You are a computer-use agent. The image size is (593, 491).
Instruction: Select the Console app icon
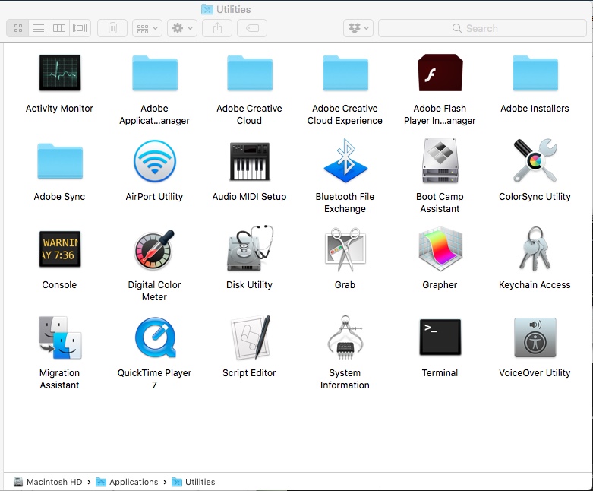point(60,249)
